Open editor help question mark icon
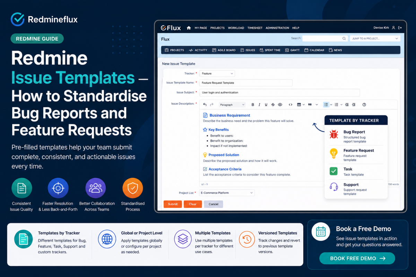 (364, 105)
